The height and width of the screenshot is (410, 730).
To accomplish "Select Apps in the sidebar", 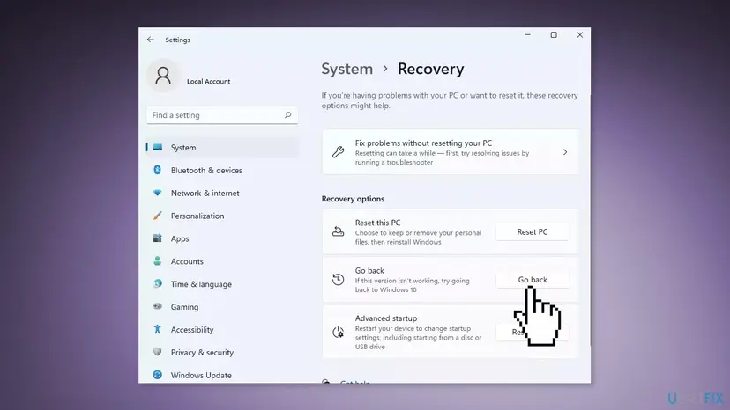I will click(221, 238).
